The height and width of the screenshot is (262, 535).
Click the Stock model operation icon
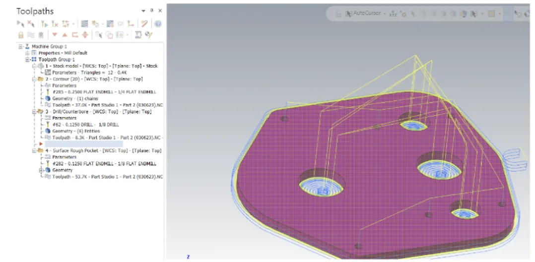tap(41, 66)
